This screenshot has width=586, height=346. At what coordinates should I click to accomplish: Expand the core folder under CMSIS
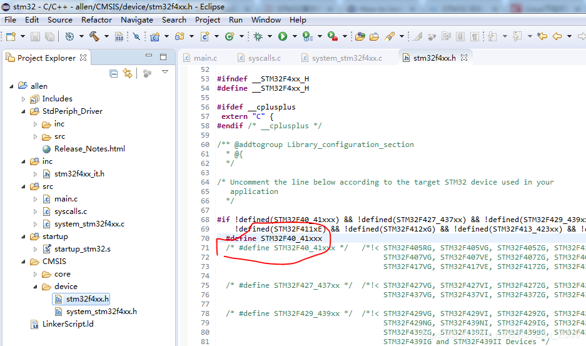(36, 274)
